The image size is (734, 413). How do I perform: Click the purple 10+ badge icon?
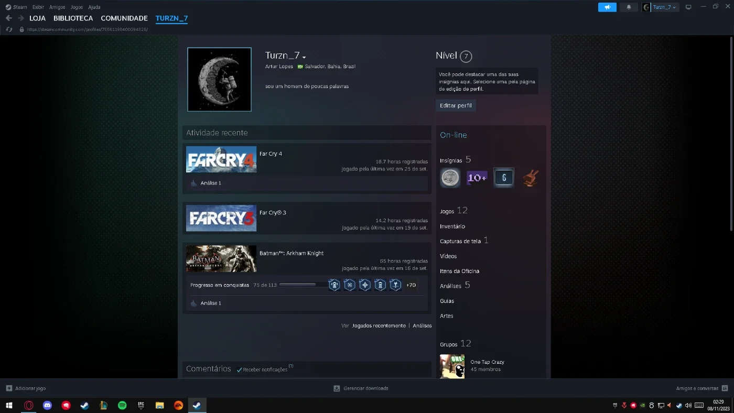pos(477,178)
